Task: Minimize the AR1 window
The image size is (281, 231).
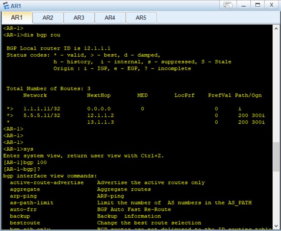Action: [243, 5]
